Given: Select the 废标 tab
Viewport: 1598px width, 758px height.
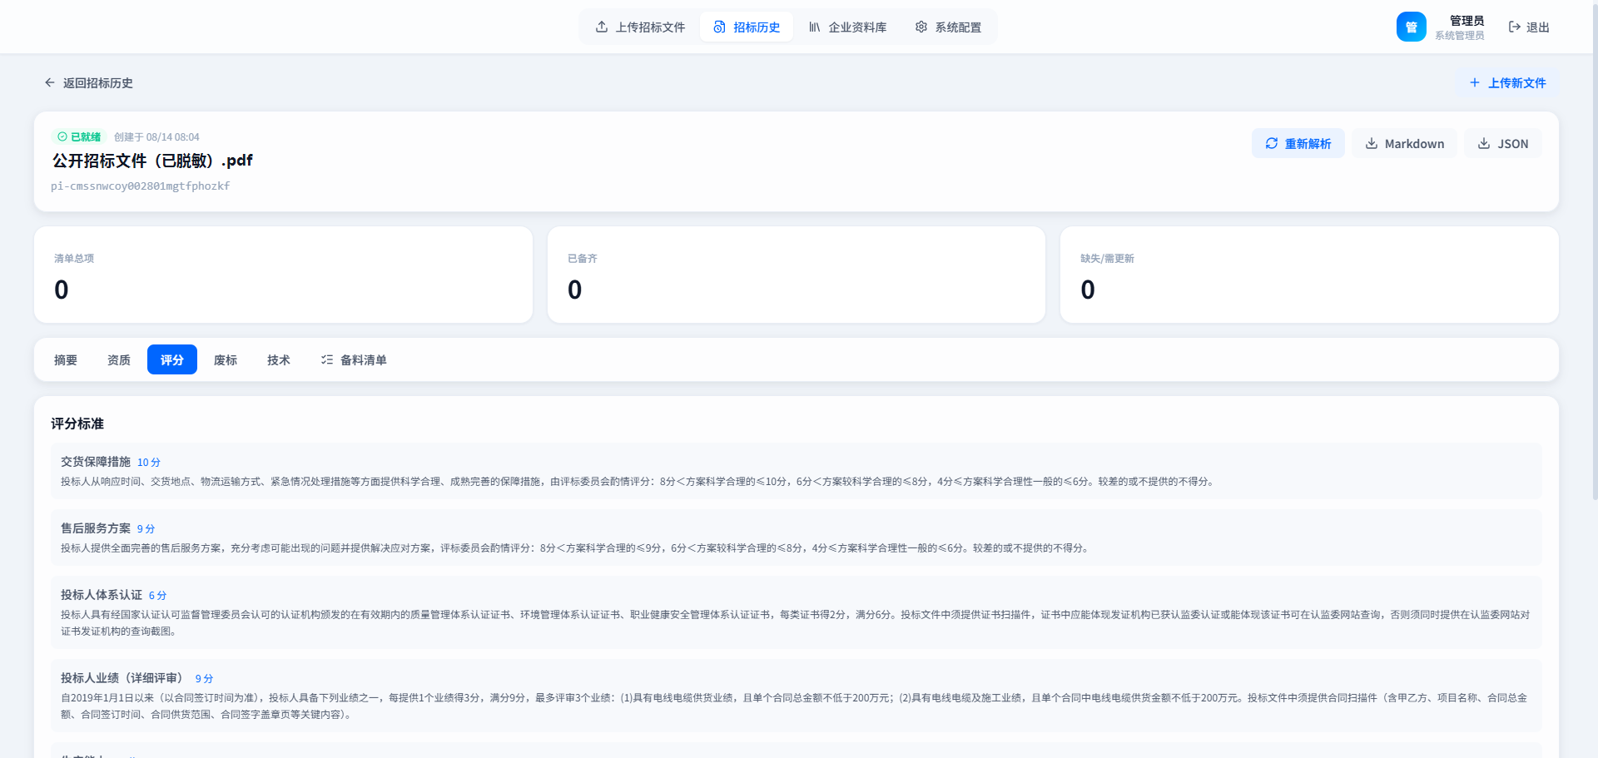Looking at the screenshot, I should point(226,360).
